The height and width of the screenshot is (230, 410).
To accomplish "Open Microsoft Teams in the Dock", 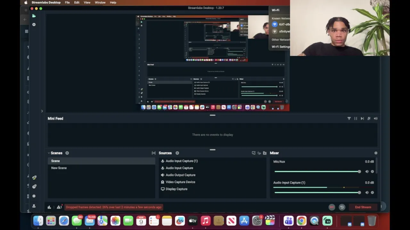I will pos(289,221).
